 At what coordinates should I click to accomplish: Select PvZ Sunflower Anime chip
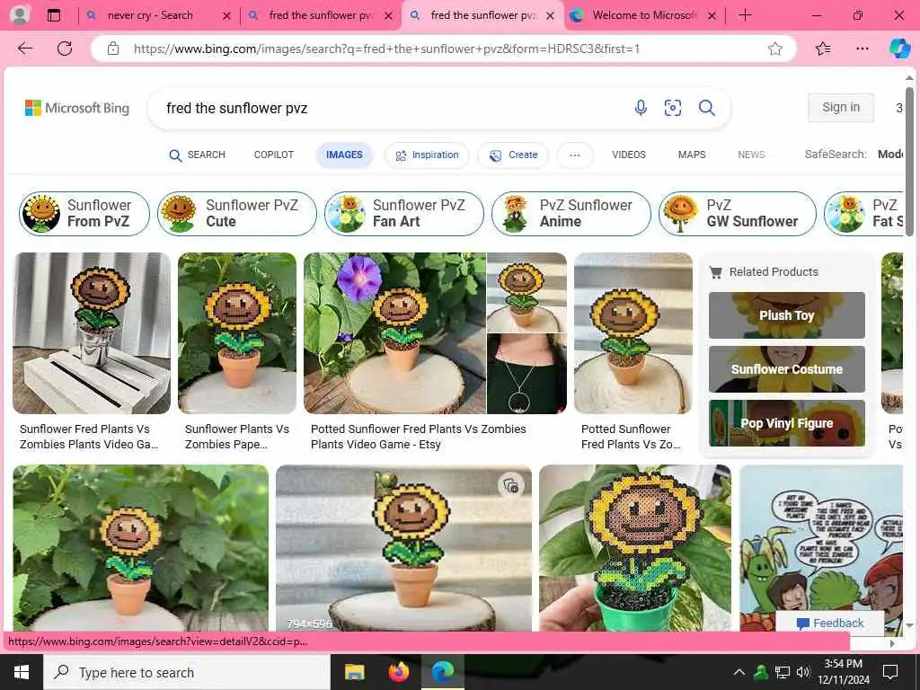click(571, 214)
